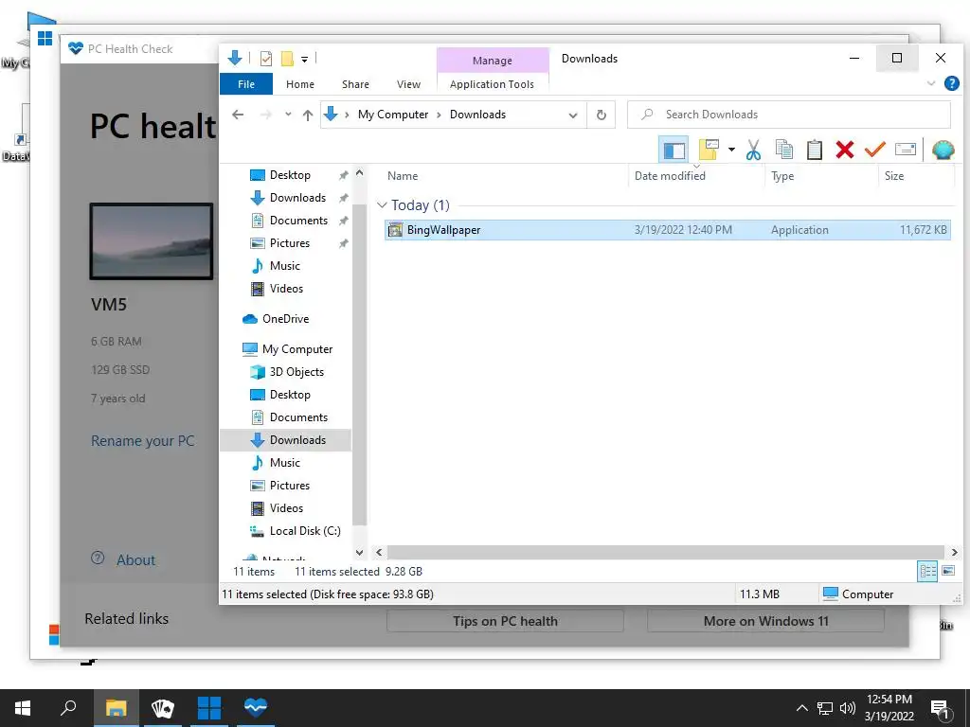Screen dimensions: 970x727
Task: Open the View ribbon tab
Action: coord(408,84)
